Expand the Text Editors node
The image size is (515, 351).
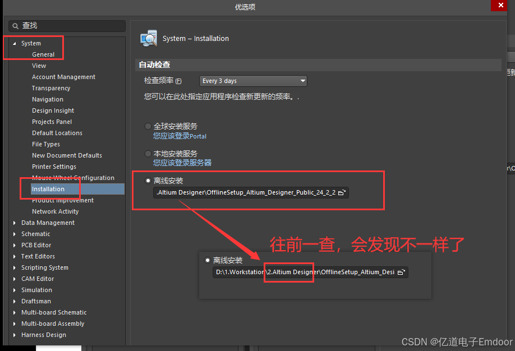[x=14, y=256]
